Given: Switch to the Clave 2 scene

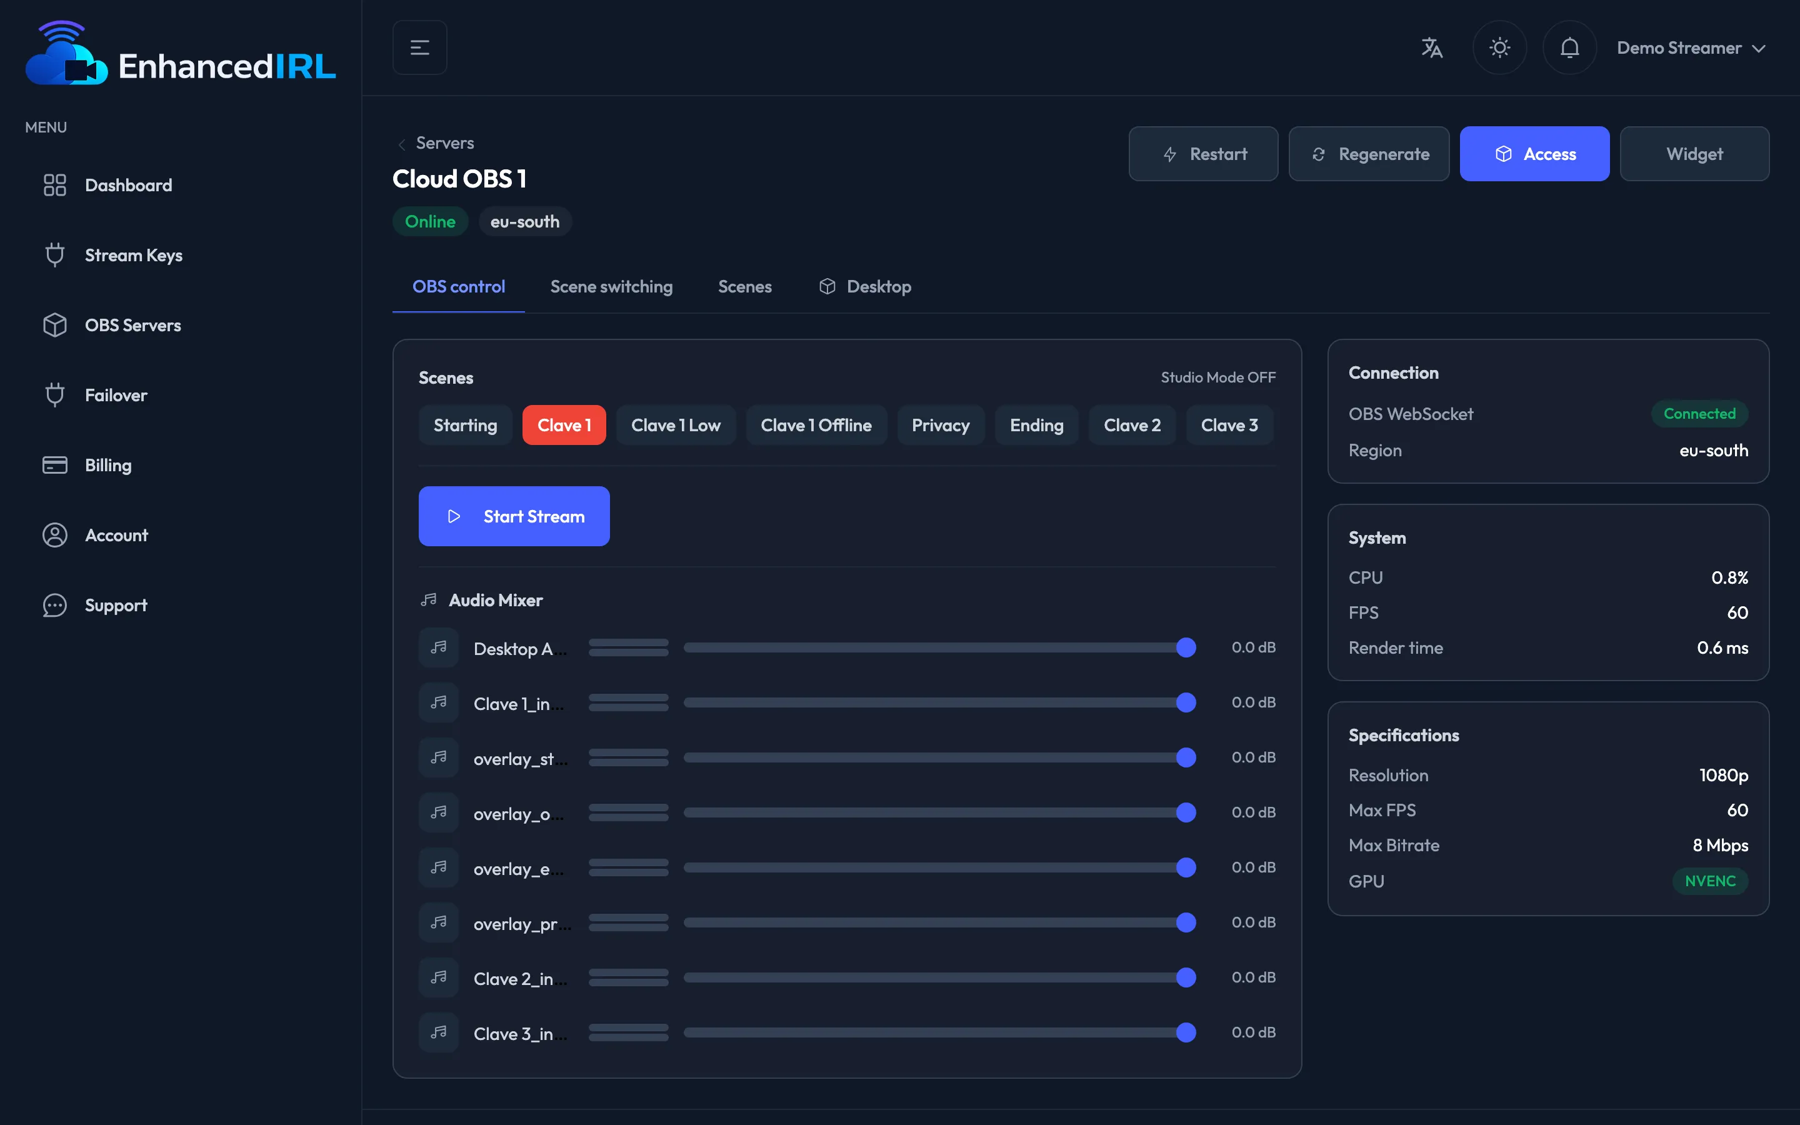Looking at the screenshot, I should click(1132, 425).
